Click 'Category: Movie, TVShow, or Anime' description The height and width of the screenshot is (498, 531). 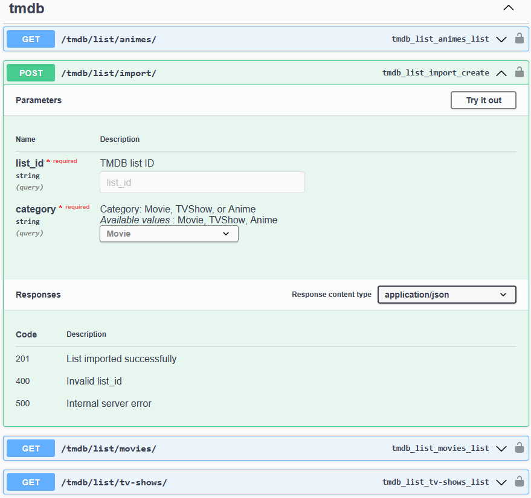(x=178, y=209)
